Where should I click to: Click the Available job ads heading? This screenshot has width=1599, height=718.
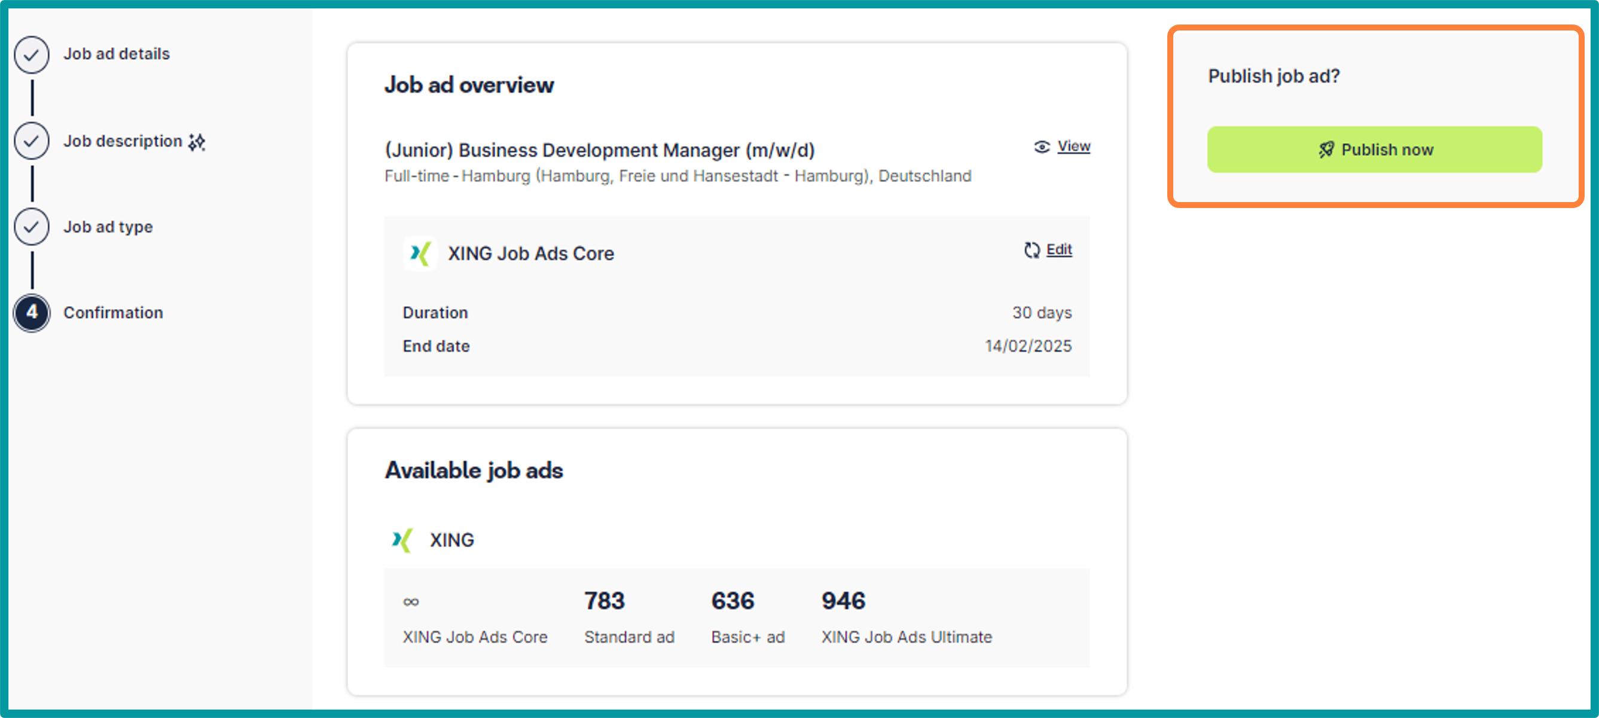474,470
